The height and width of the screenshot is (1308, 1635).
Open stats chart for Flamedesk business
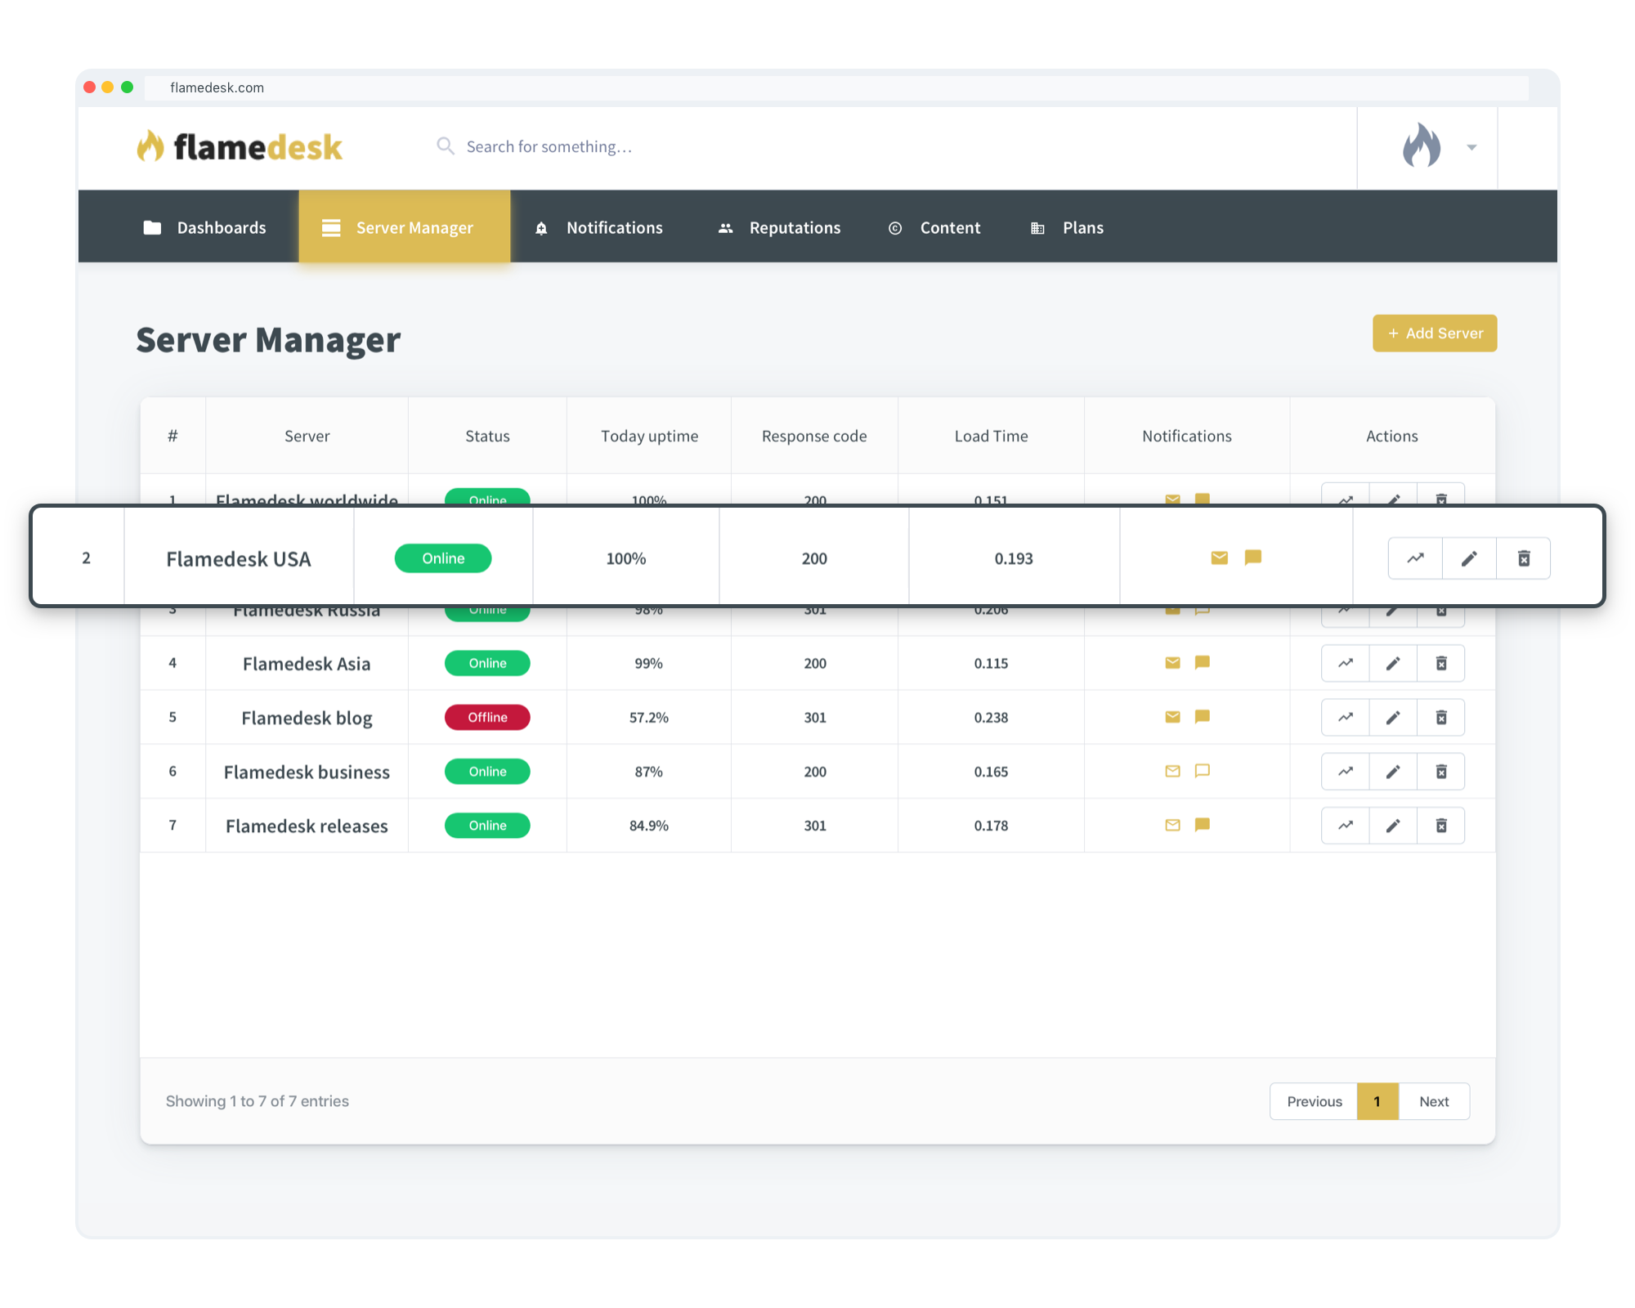pos(1346,771)
